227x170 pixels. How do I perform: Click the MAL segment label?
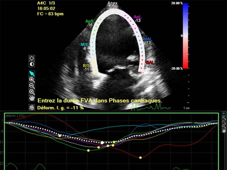tap(148, 39)
